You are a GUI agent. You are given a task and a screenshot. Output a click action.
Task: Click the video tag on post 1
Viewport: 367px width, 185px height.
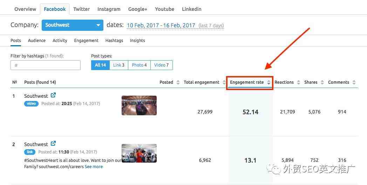[x=31, y=104]
